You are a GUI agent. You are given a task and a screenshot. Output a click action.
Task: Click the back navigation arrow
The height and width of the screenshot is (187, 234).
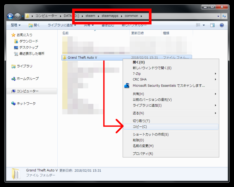click(9, 16)
